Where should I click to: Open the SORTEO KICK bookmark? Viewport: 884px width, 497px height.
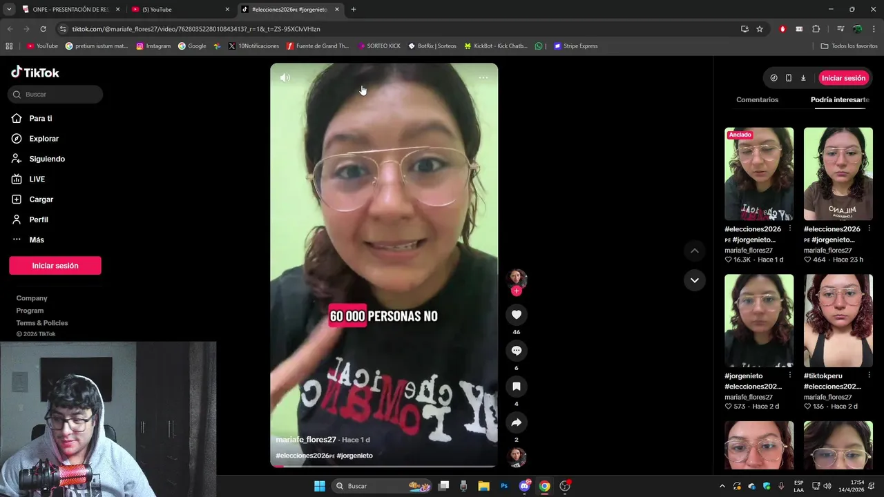click(x=379, y=46)
